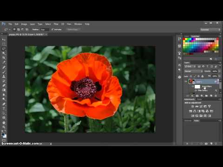Screen dimensions: 223x167
Task: Open the File menu
Action: (10, 24)
